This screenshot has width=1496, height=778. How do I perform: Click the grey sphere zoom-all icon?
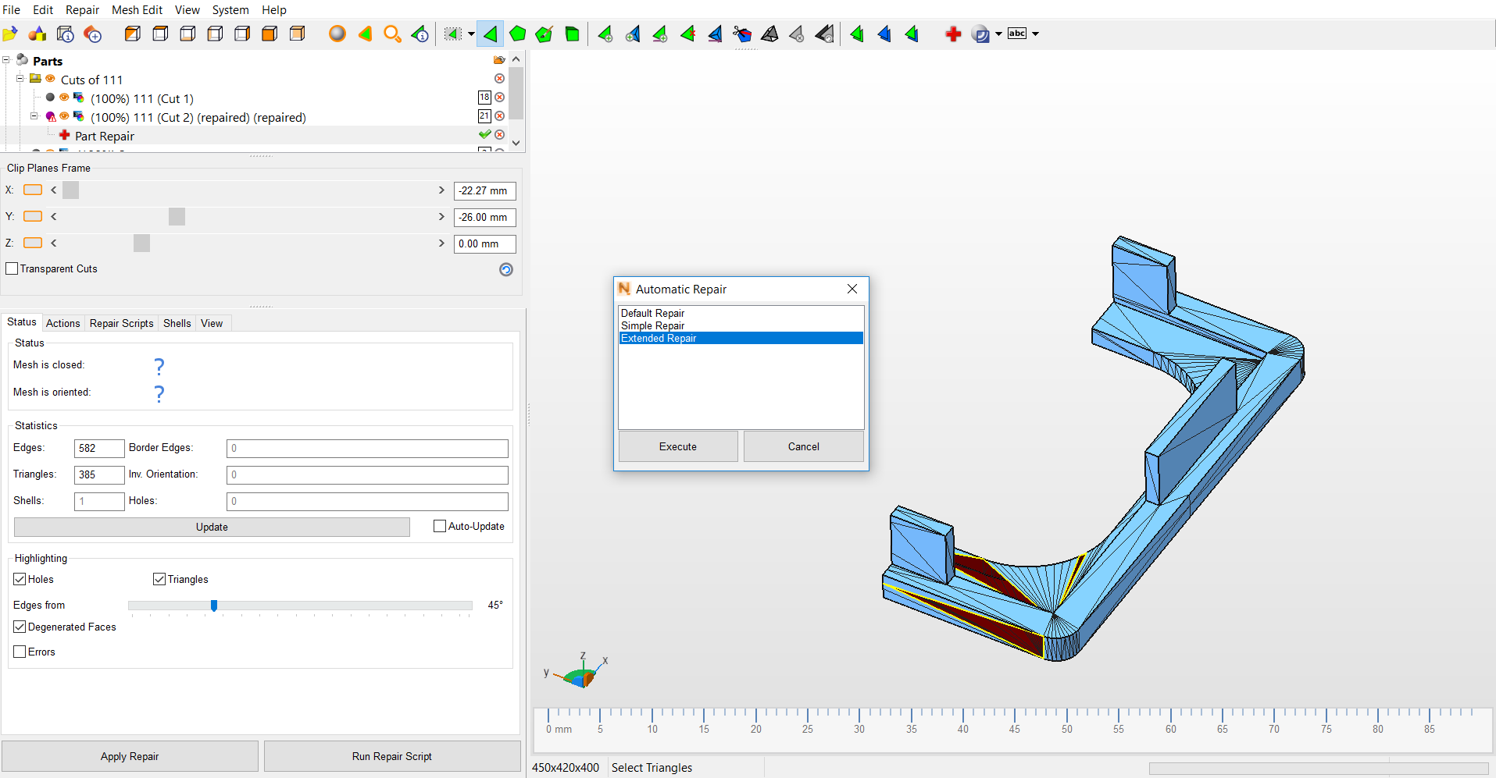click(337, 34)
